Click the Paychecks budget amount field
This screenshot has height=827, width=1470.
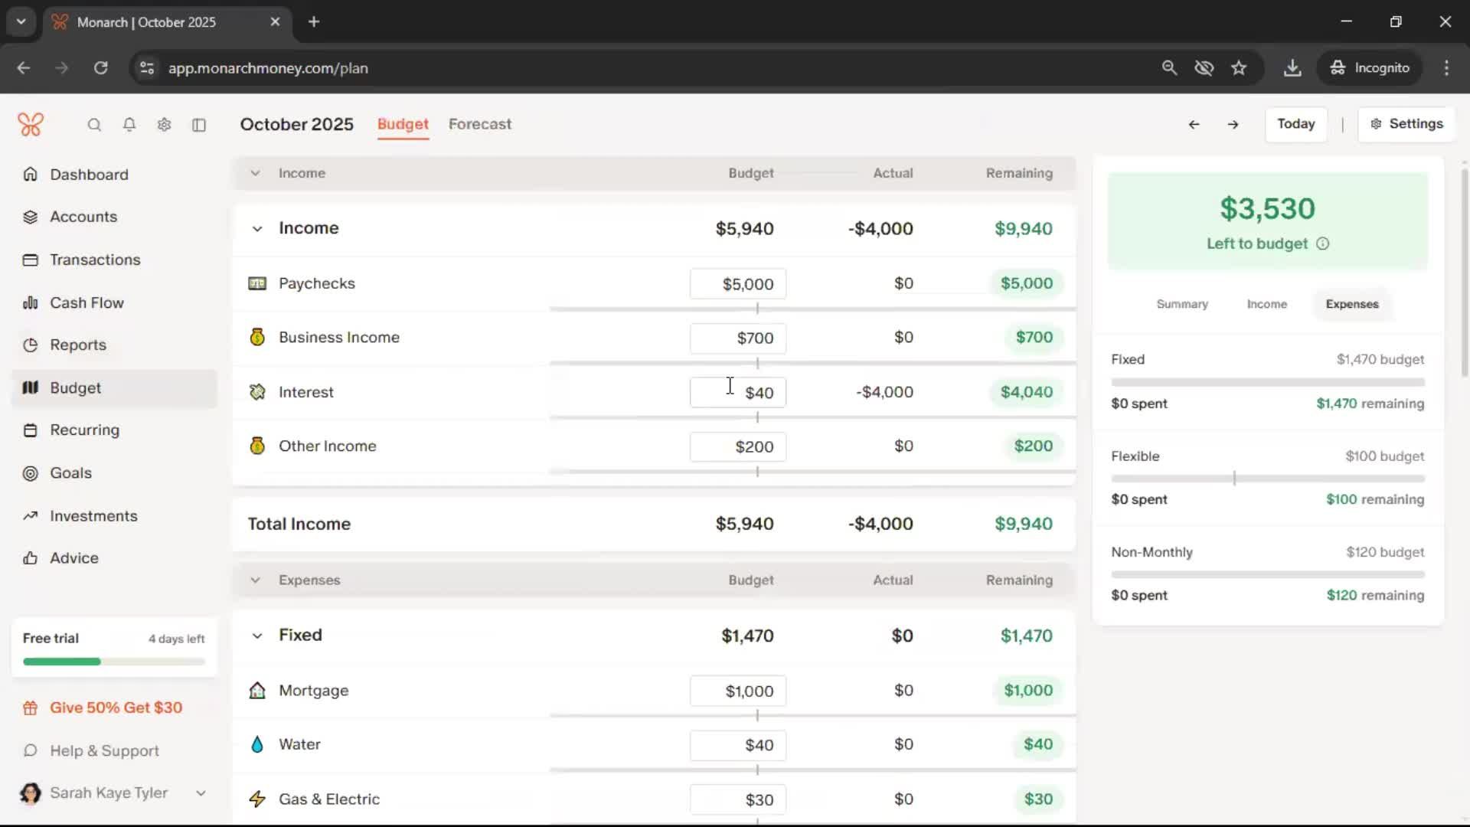click(x=737, y=284)
